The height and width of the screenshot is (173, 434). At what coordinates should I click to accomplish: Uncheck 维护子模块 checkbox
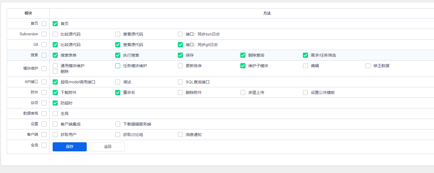(x=243, y=66)
